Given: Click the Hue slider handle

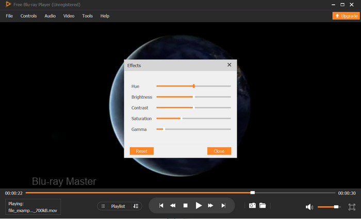Looking at the screenshot, I should point(194,86).
